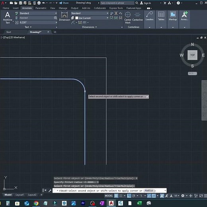Toggle Show Annotation Objects in status bar

pos(162,196)
